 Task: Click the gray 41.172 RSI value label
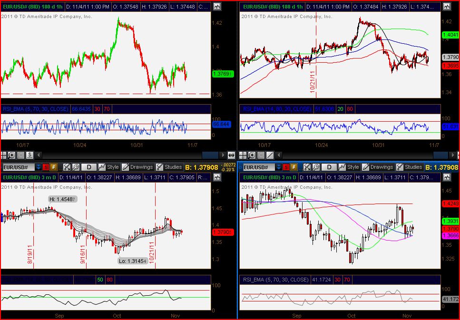[x=450, y=299]
